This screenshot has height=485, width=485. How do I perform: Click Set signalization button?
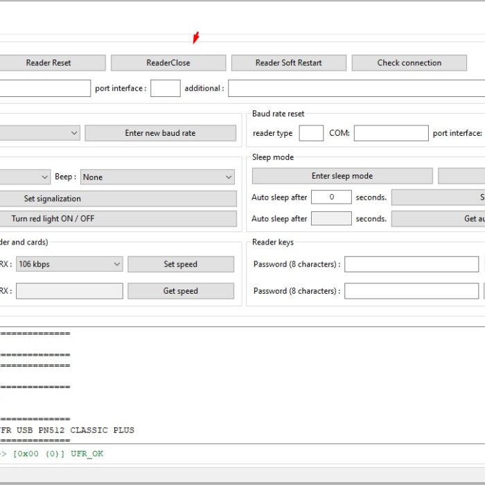(x=118, y=199)
